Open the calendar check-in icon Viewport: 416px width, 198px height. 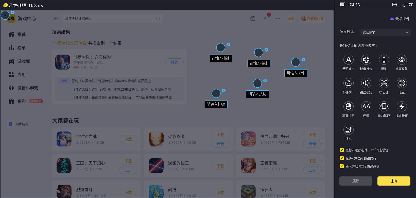[x=253, y=19]
